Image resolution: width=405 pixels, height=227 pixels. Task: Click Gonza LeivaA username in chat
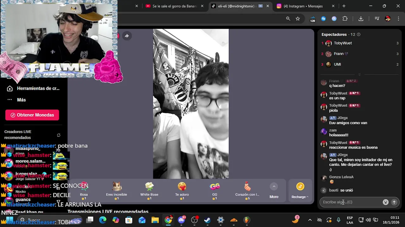(341, 177)
